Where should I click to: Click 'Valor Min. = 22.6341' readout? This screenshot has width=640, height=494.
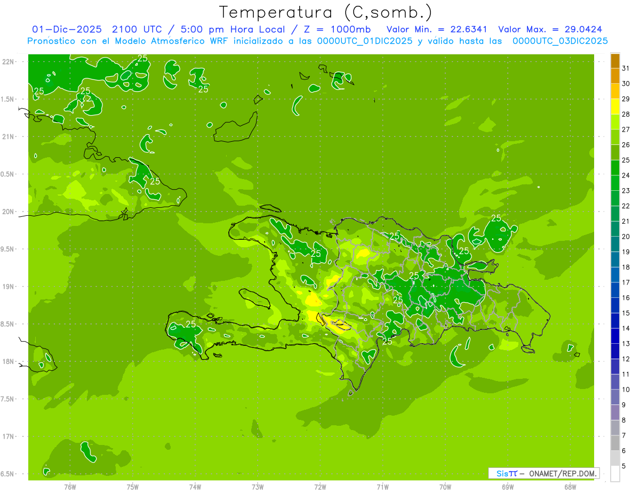pyautogui.click(x=437, y=29)
